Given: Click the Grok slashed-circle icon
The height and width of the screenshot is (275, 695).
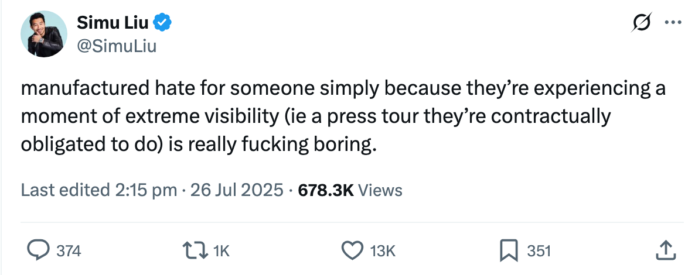Looking at the screenshot, I should coord(641,23).
